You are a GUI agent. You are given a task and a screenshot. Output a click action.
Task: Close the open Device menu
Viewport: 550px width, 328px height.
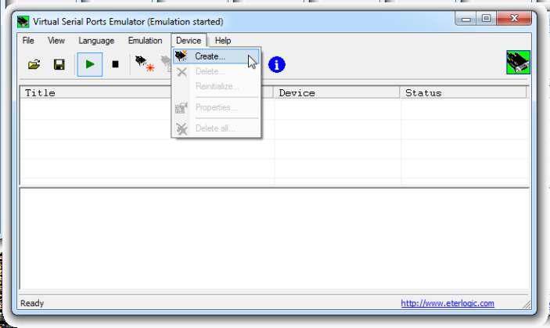pos(189,41)
